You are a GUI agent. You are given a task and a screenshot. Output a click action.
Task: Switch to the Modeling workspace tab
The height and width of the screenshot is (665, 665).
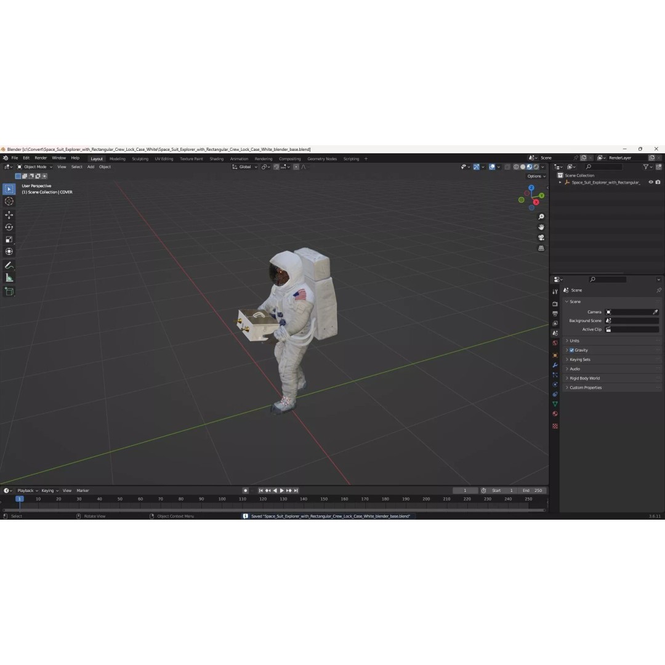pos(118,159)
